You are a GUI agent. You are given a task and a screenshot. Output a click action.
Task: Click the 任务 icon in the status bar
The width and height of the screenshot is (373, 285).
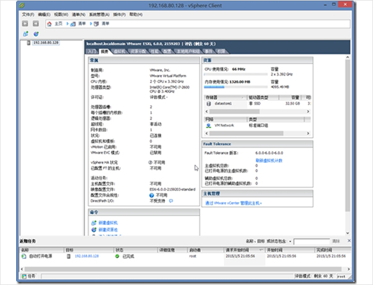click(24, 276)
